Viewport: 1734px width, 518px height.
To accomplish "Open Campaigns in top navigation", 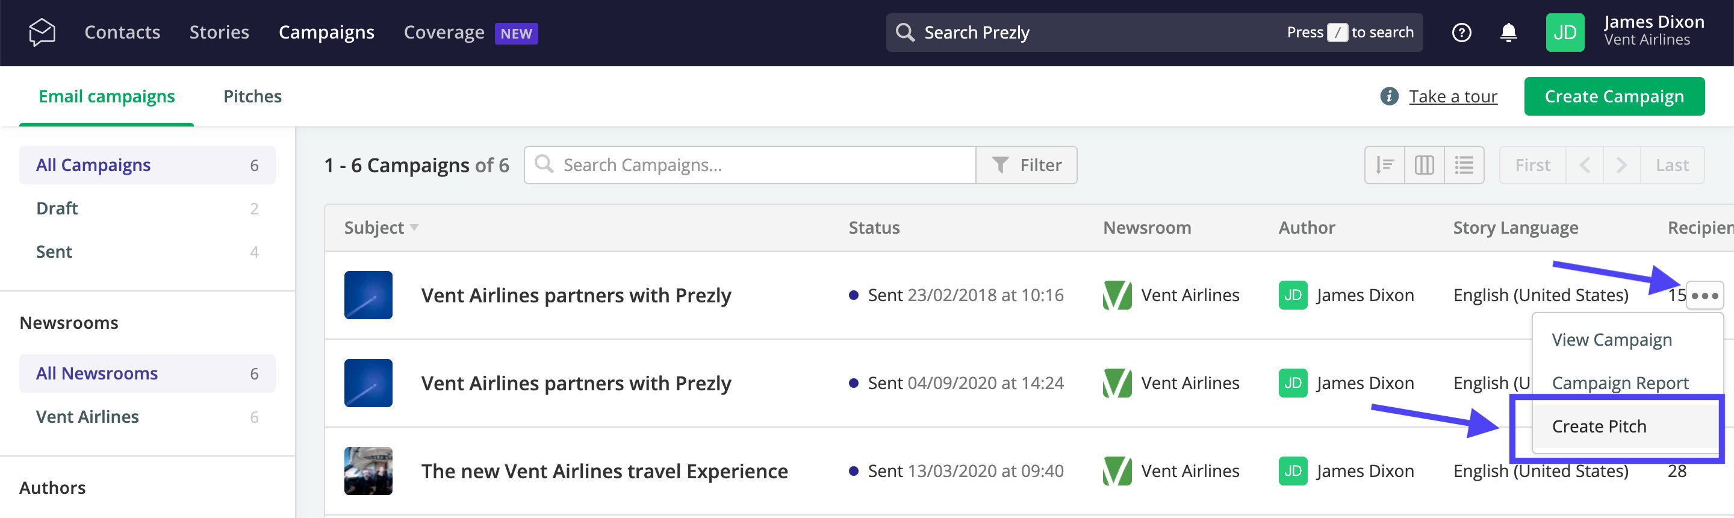I will coord(326,33).
